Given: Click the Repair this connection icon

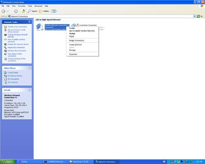Looking at the screenshot, I should click(5, 48).
